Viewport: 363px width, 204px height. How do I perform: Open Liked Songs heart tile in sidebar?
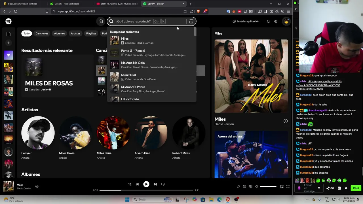(x=9, y=55)
